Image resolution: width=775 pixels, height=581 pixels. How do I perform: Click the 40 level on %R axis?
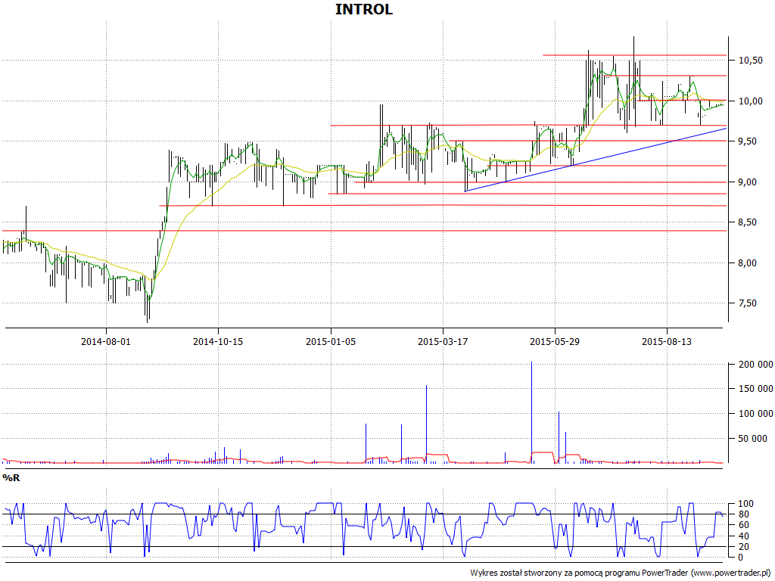point(744,536)
